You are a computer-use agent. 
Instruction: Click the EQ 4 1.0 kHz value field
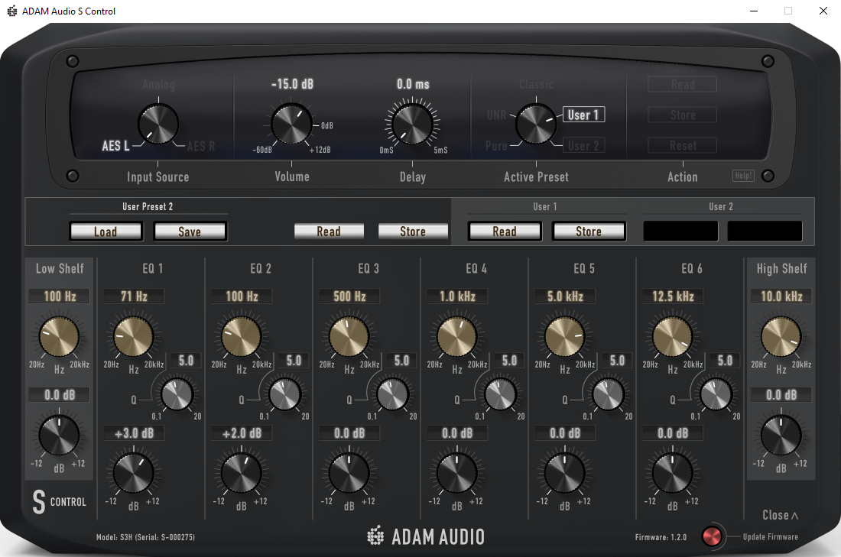457,296
